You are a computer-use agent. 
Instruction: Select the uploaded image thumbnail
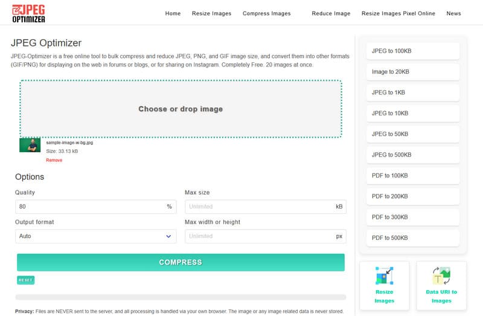(30, 145)
